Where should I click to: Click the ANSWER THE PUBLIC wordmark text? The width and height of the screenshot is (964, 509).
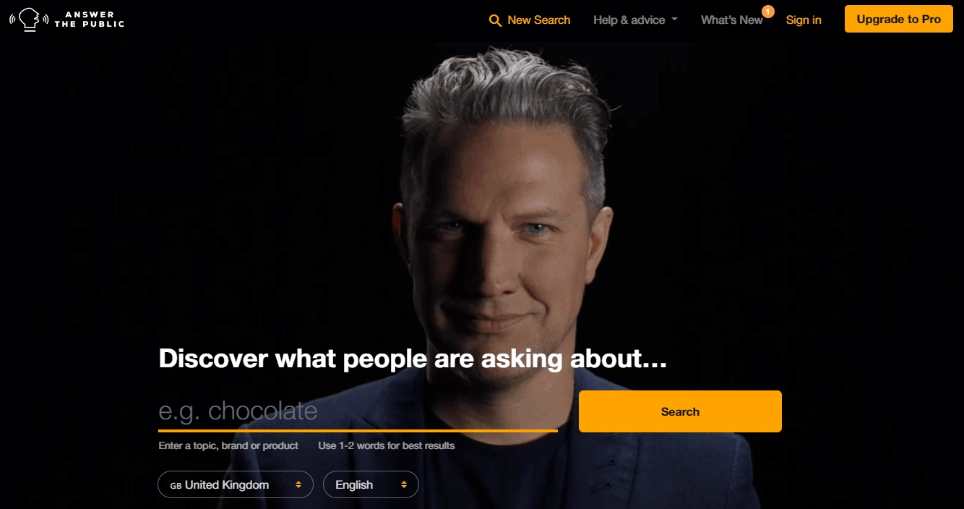89,20
